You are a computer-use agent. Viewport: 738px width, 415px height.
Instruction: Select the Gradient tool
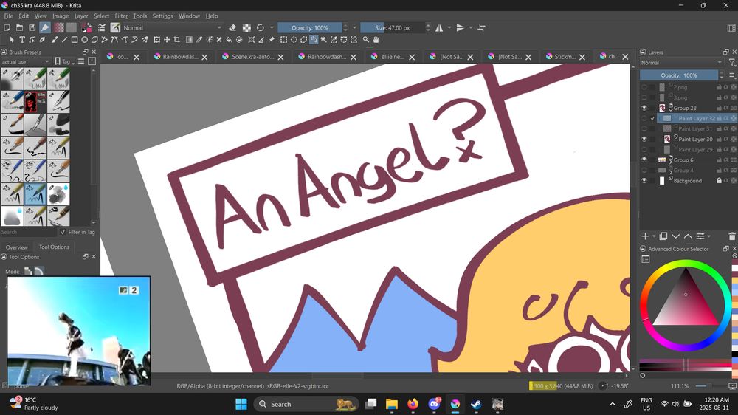pos(189,40)
